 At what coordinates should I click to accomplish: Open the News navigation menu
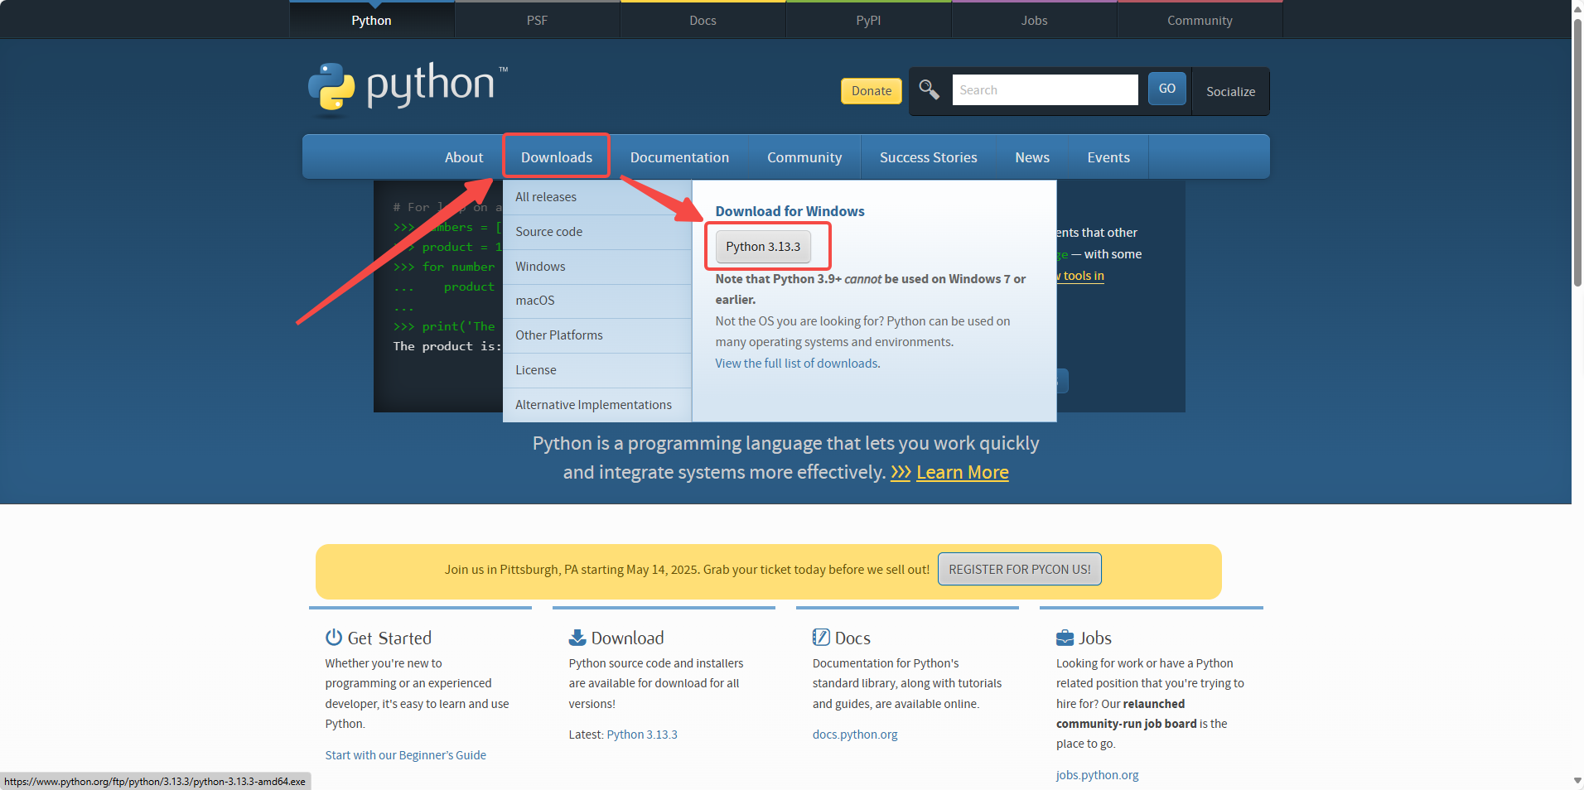[1032, 157]
